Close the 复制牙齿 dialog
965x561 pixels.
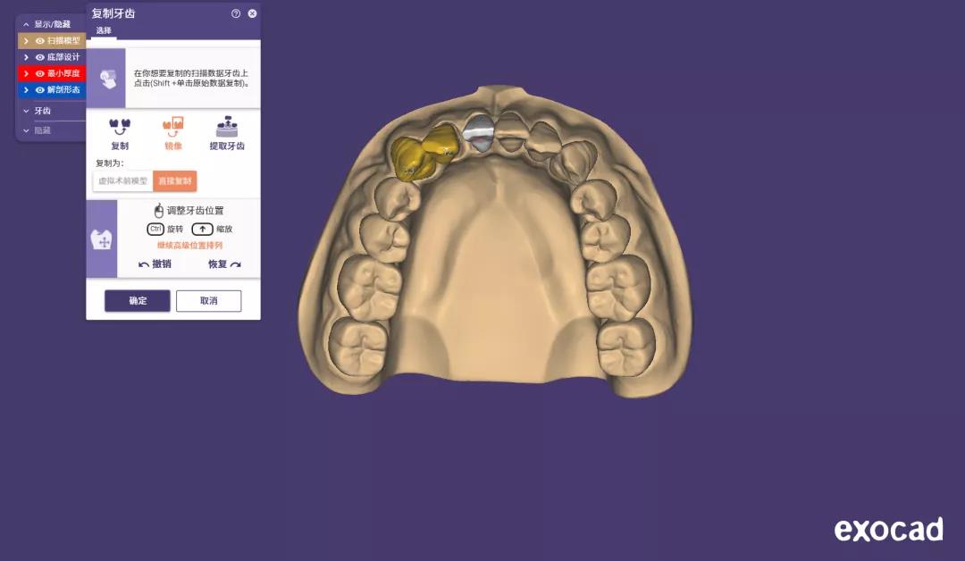[x=252, y=13]
